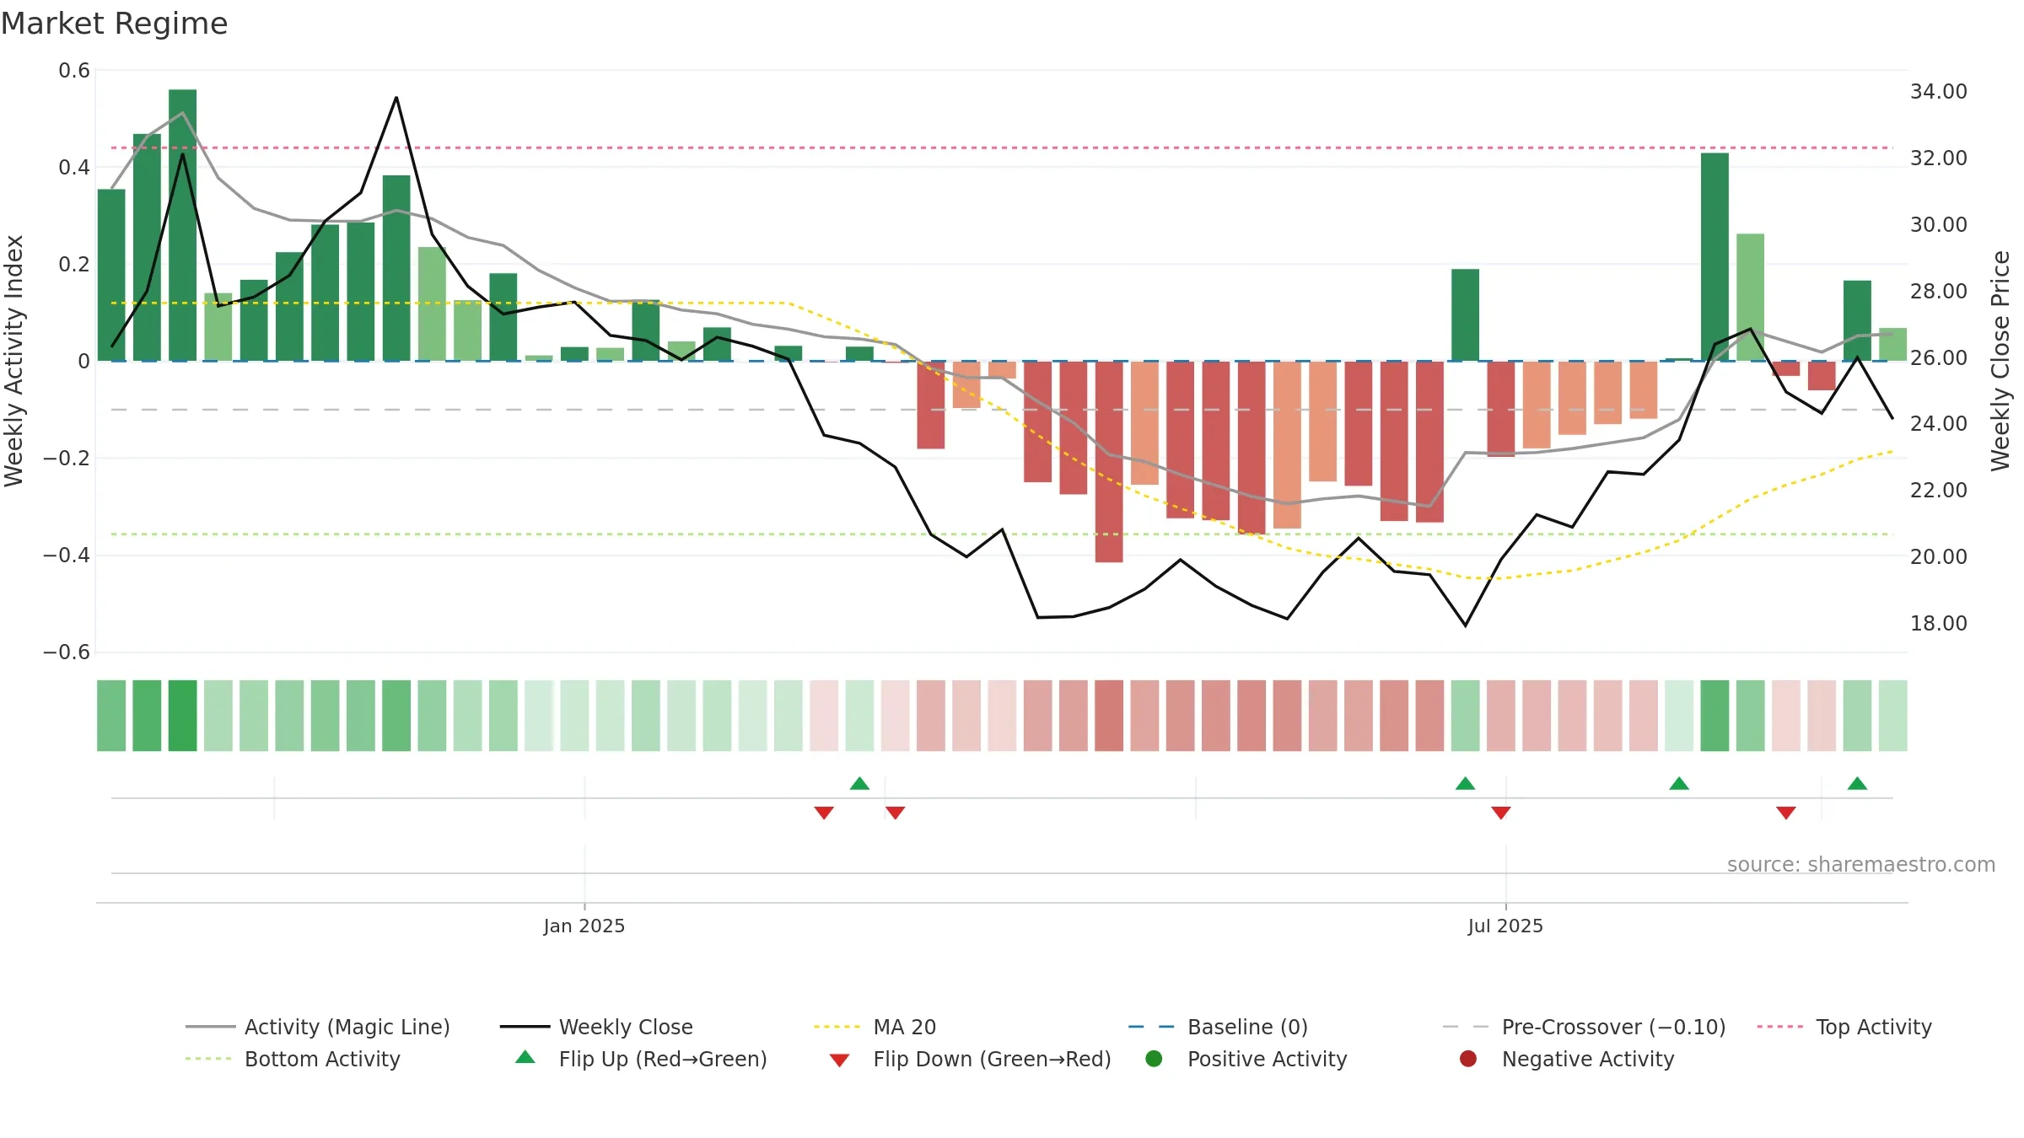Toggle the Activity (Magic Line) legend entry
The image size is (2024, 1138).
click(x=318, y=1027)
